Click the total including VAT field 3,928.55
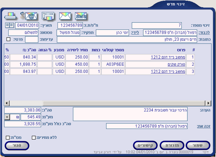This screenshot has height=157, width=216. click(x=22, y=124)
